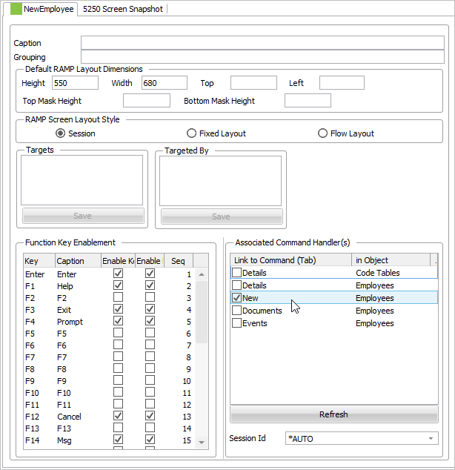Toggle second Enable checkbox for F4 Prompt

150,321
